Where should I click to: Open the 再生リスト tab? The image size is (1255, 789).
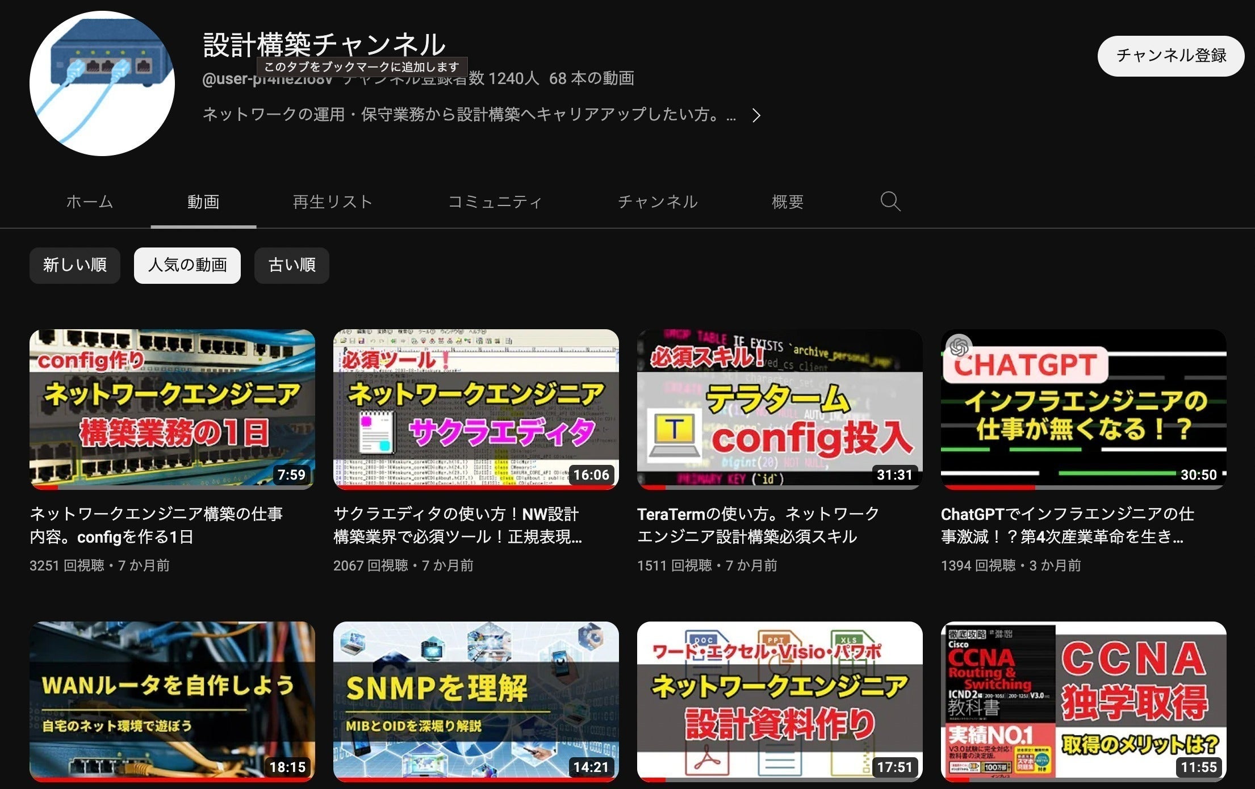pyautogui.click(x=332, y=202)
